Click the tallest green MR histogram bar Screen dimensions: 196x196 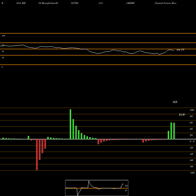tap(71, 124)
